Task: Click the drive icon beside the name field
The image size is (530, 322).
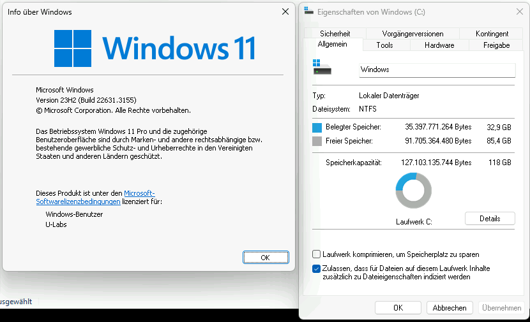Action: (321, 68)
